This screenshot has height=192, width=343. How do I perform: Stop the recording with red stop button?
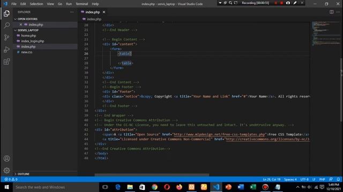(x=281, y=3)
